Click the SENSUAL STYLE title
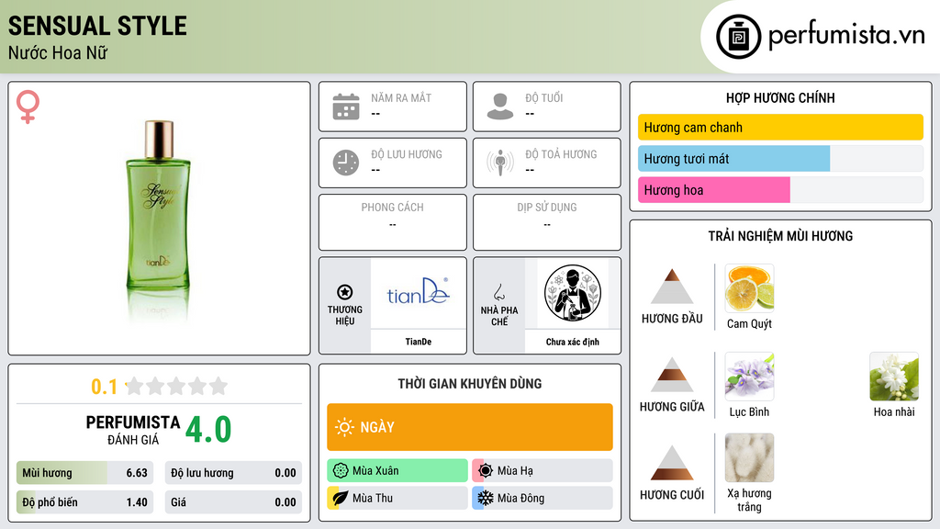Viewport: 940px width, 529px height. (97, 26)
